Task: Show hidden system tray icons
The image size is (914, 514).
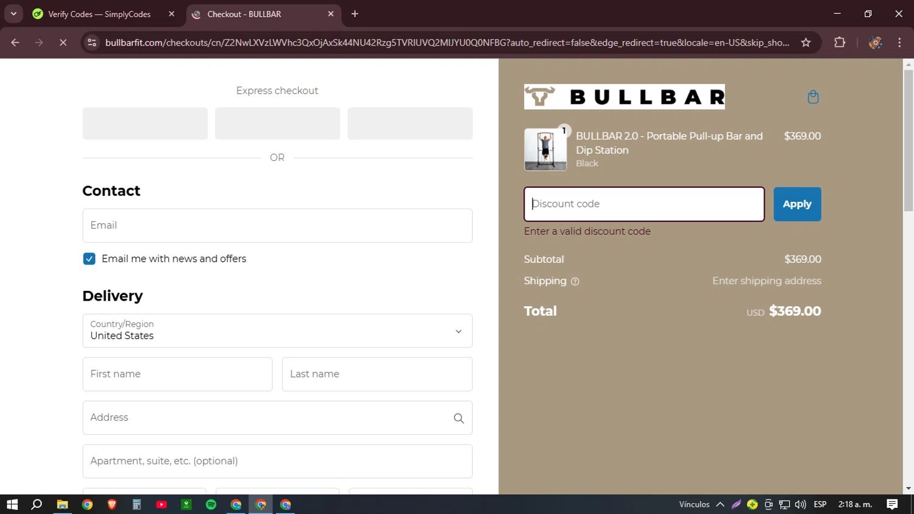Action: click(x=720, y=504)
